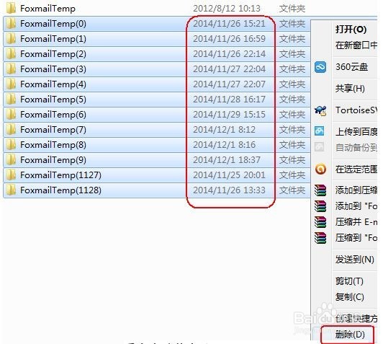Click the FoxmailTemp(0) folder icon
Viewport: 383px width, 344px height.
coord(11,24)
